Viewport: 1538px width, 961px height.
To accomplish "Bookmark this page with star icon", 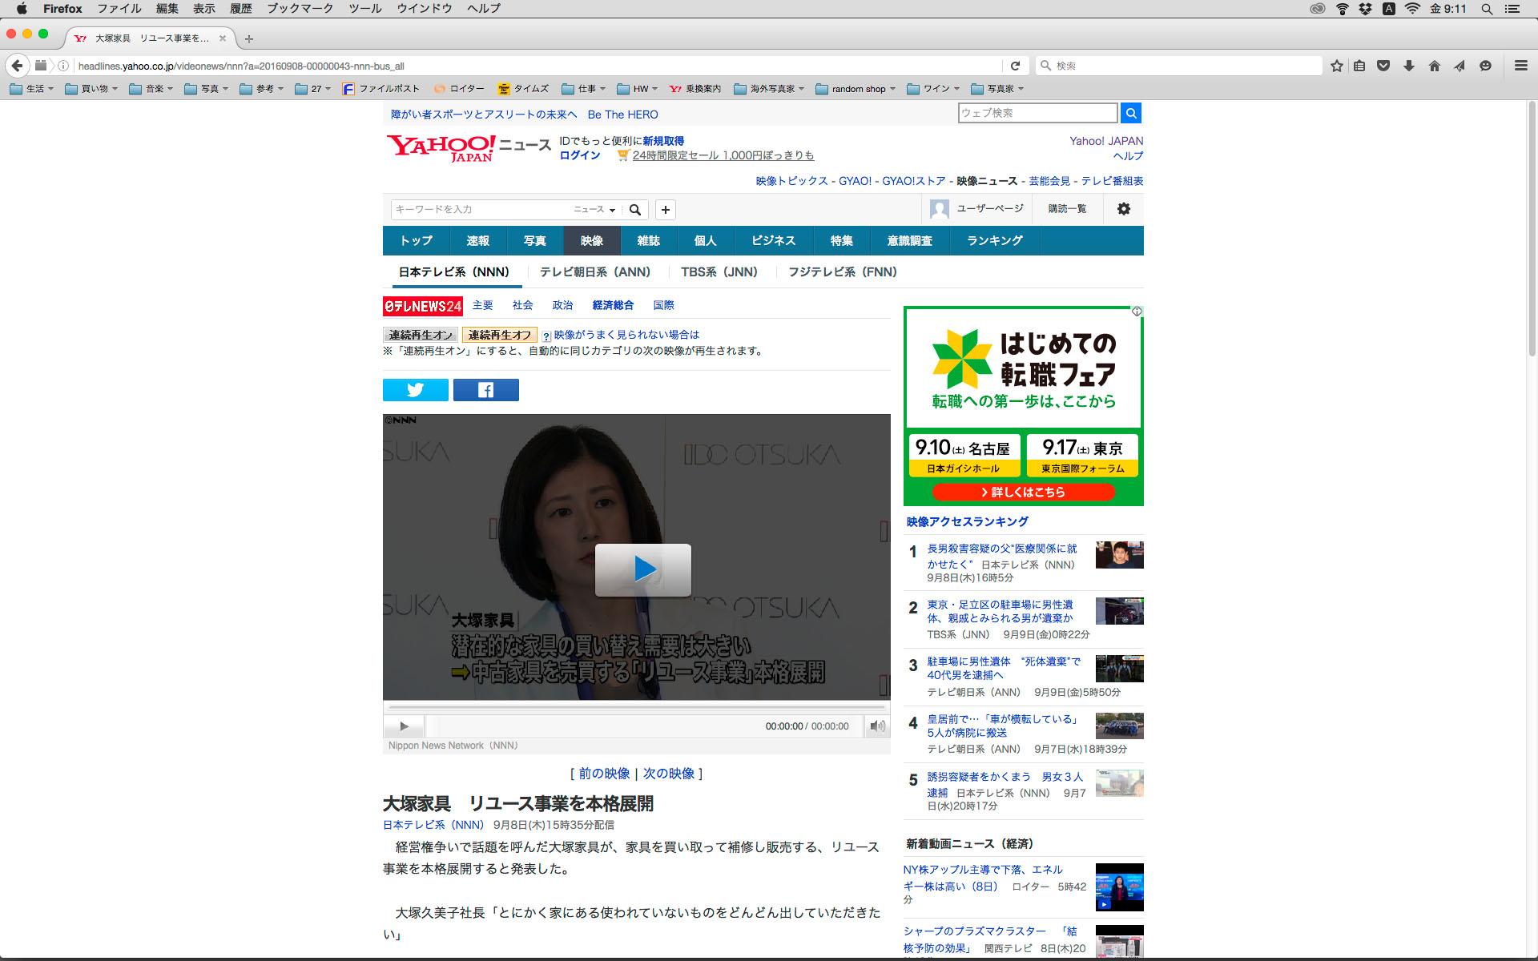I will click(x=1336, y=66).
